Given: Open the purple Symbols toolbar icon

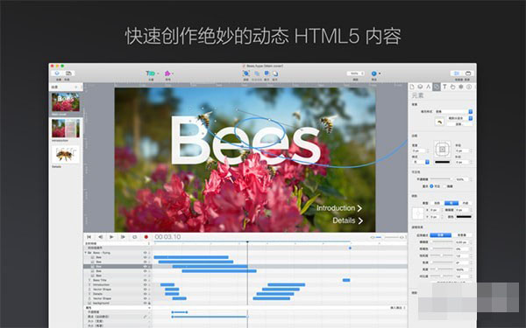Looking at the screenshot, I should click(167, 73).
